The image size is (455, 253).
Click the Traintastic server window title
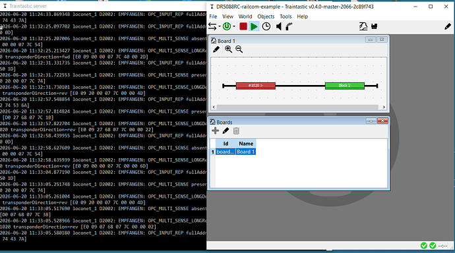[x=28, y=6]
